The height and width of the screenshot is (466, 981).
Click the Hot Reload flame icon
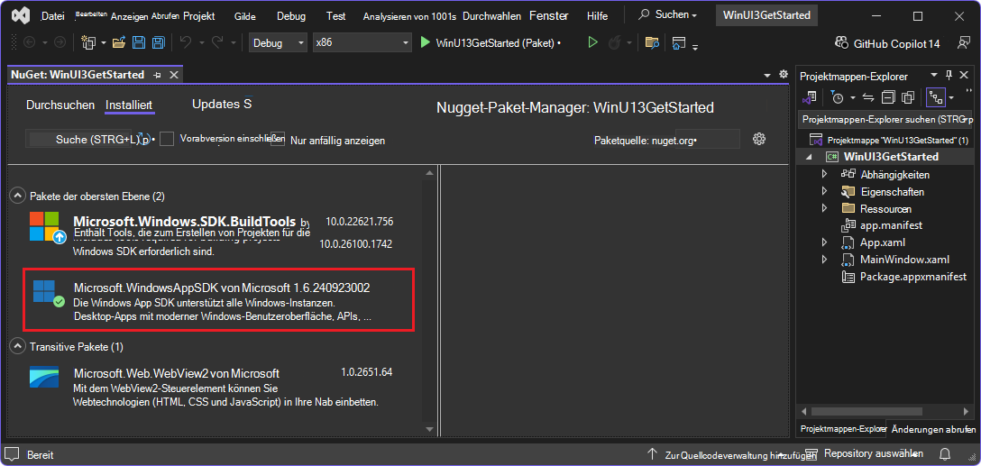point(614,42)
